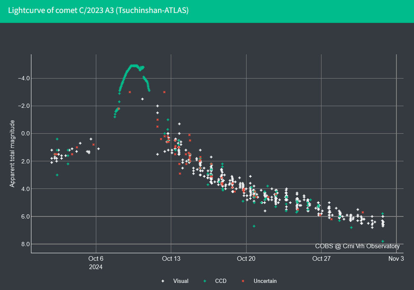Click the green plus marker beside CCD legend
The width and height of the screenshot is (414, 290).
(x=205, y=281)
